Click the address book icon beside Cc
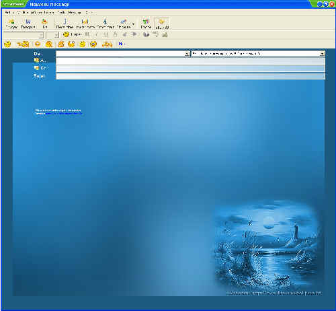Image resolution: width=336 pixels, height=311 pixels. [x=36, y=68]
